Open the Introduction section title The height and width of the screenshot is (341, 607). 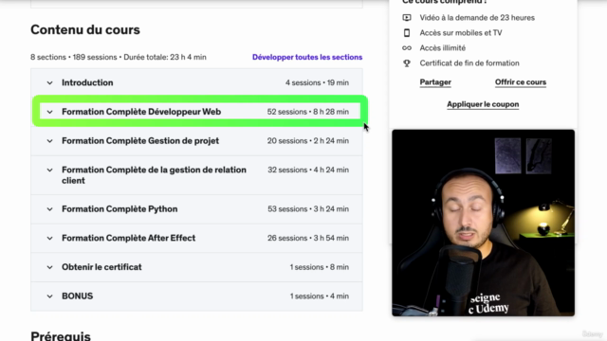pyautogui.click(x=87, y=82)
